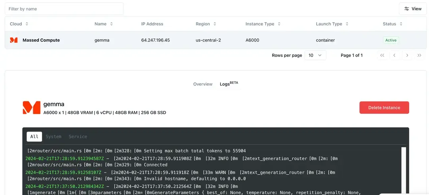
Task: Show only Service logs
Action: [x=78, y=137]
